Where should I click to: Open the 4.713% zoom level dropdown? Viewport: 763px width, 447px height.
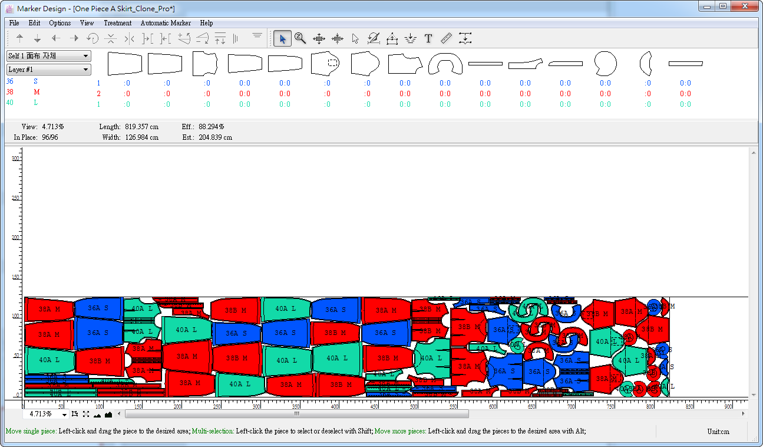tap(64, 414)
